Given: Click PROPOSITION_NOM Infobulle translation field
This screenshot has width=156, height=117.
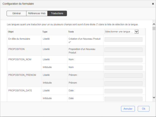Looking at the screenshot, I should tap(123, 68).
